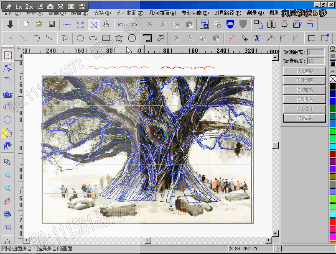Click the [H]渲染 button
This screenshot has height=254, width=336.
[x=305, y=118]
